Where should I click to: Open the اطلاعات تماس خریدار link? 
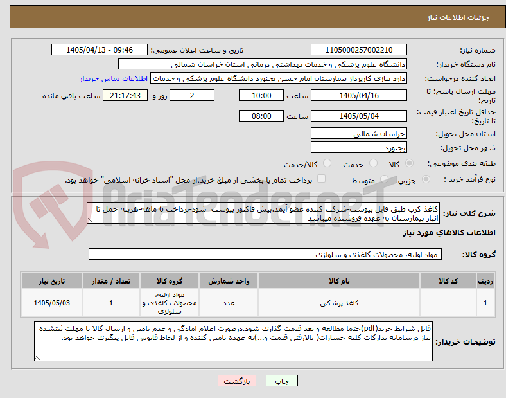point(114,78)
